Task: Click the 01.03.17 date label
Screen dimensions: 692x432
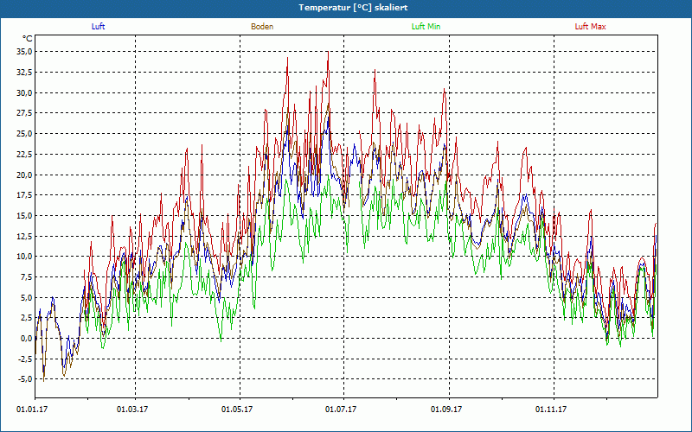Action: (x=132, y=410)
